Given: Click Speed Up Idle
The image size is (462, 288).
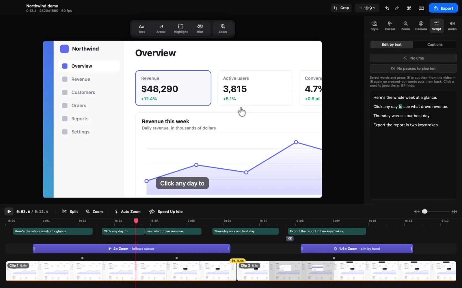Looking at the screenshot, I should 166,212.
